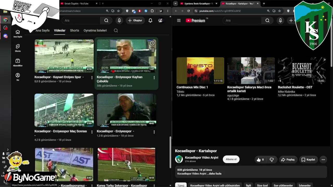Image resolution: width=333 pixels, height=187 pixels.
Task: Click the Ara search field in left YouTube
Action: (x=81, y=21)
